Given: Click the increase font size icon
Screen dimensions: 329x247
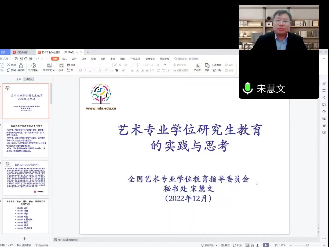Looking at the screenshot, I should pos(115,65).
